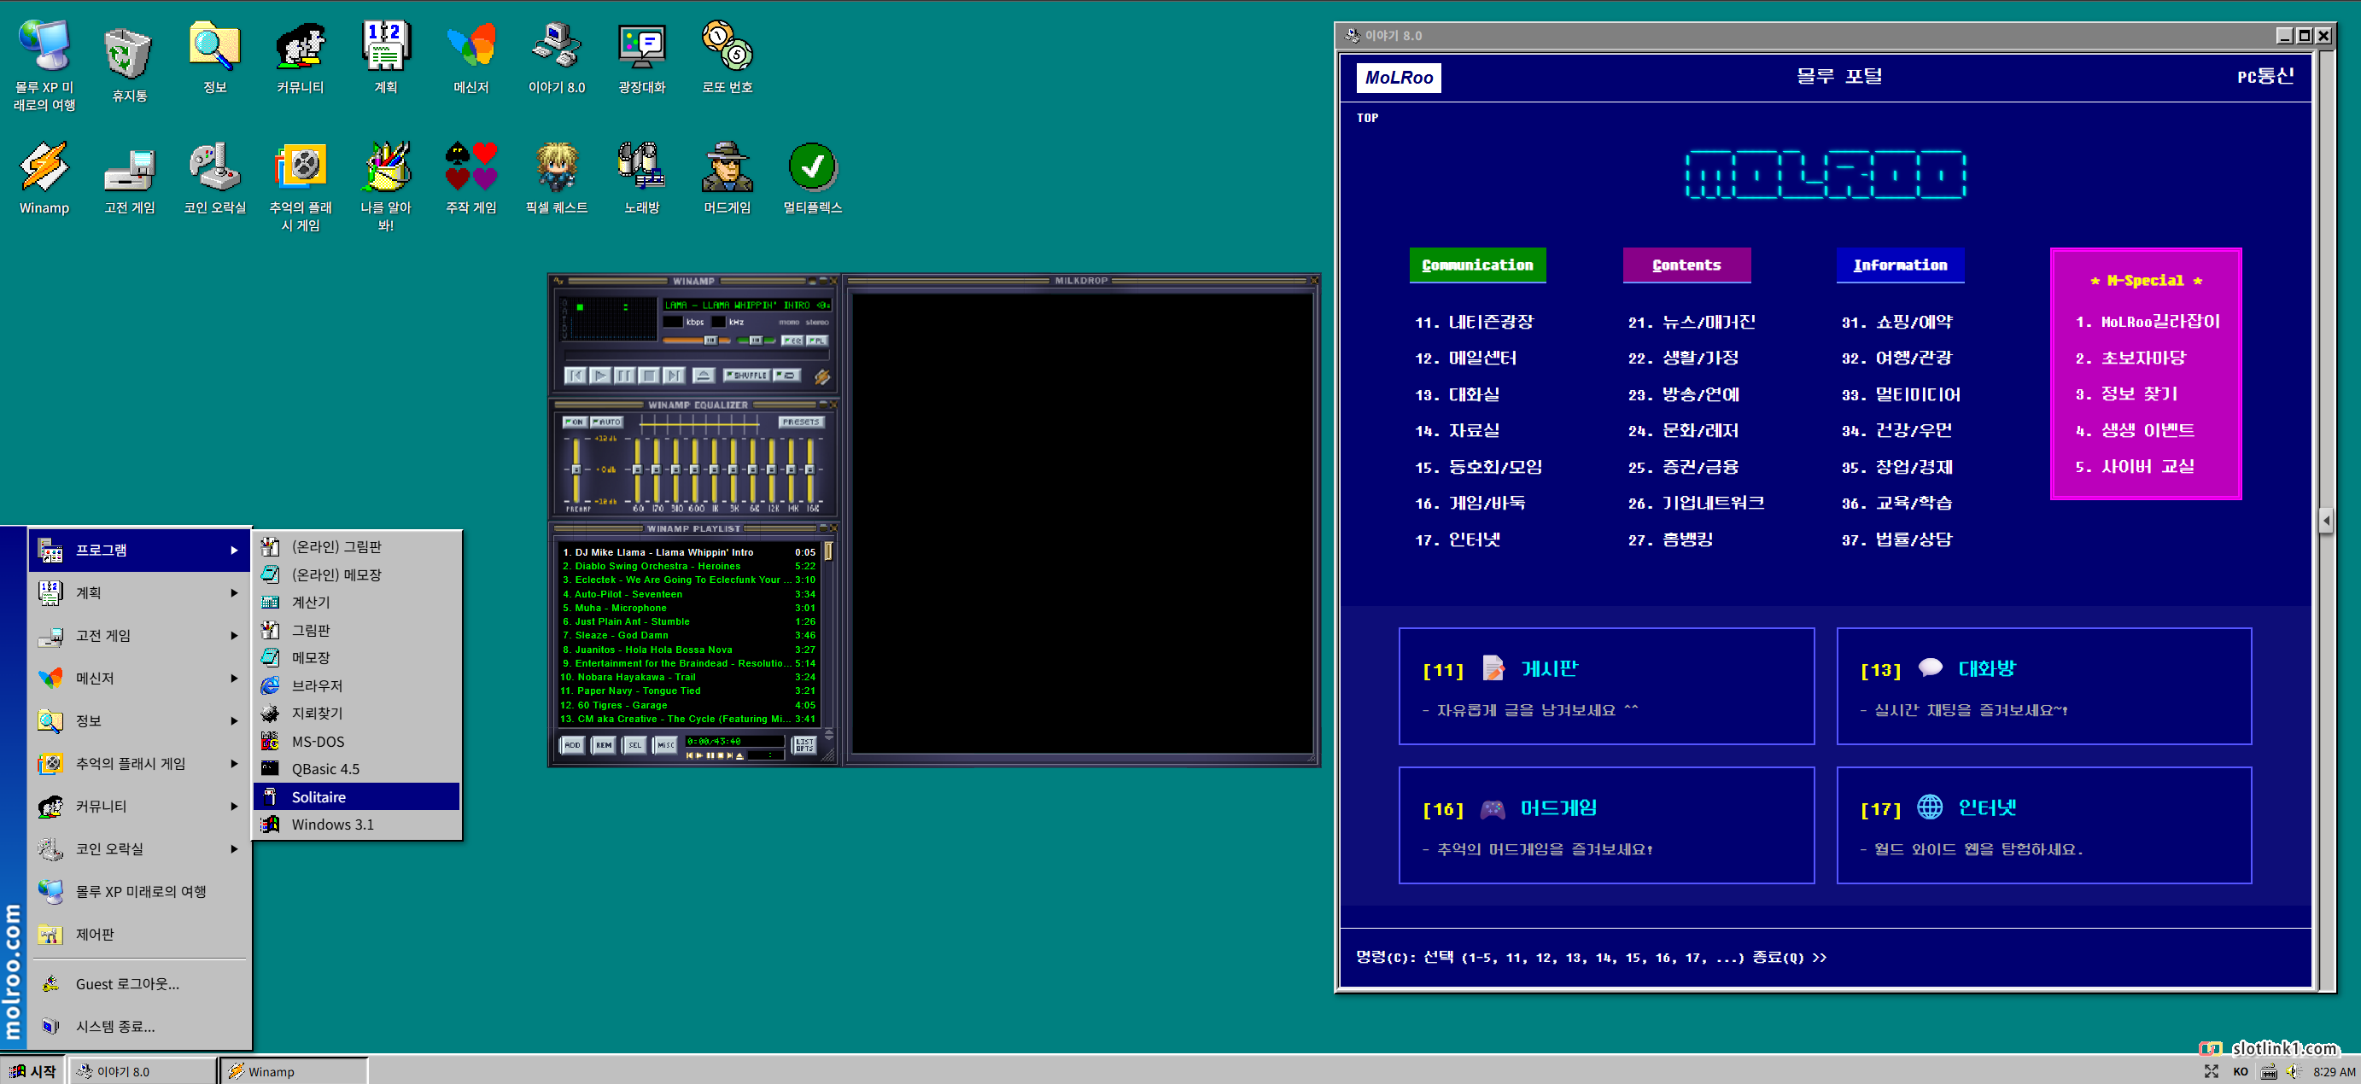The image size is (2361, 1084).
Task: Choose 지뢰찾기 from the programs submenu
Action: (x=357, y=713)
